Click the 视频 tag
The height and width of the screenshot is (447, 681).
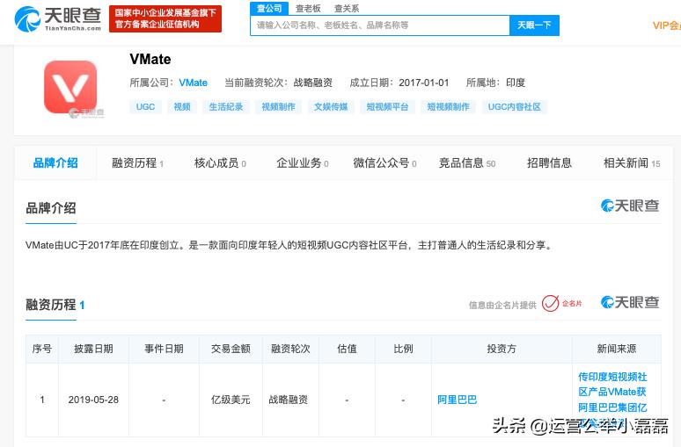[x=182, y=106]
